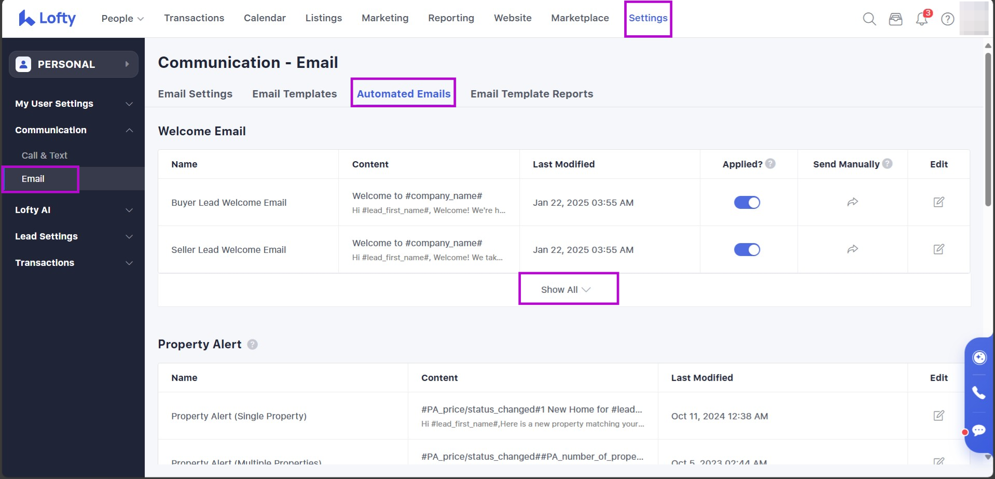
Task: Open the notifications bell icon
Action: 922,19
